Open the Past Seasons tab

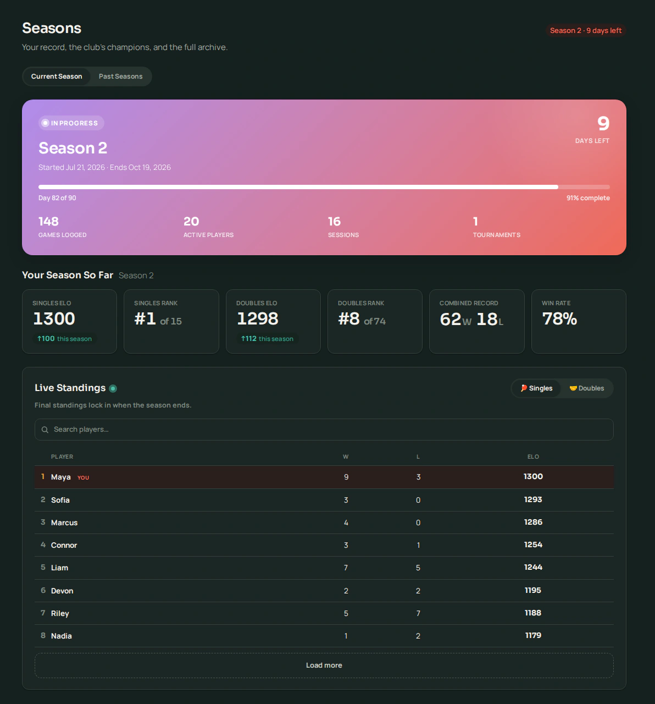120,76
